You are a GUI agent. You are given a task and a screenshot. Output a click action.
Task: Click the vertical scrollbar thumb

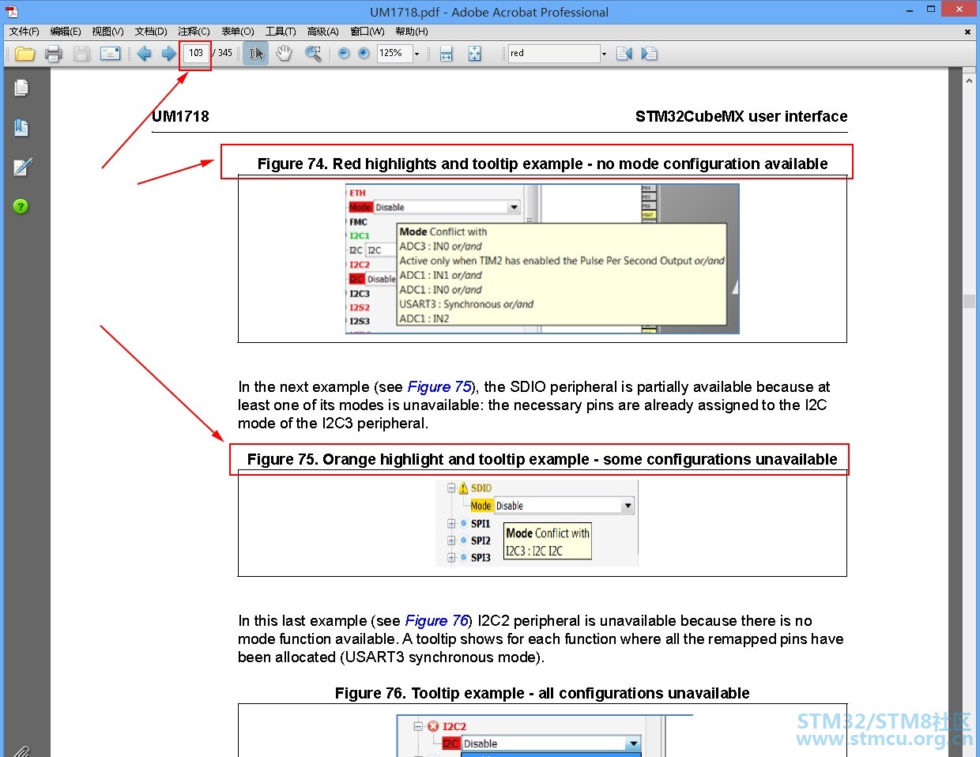(969, 301)
